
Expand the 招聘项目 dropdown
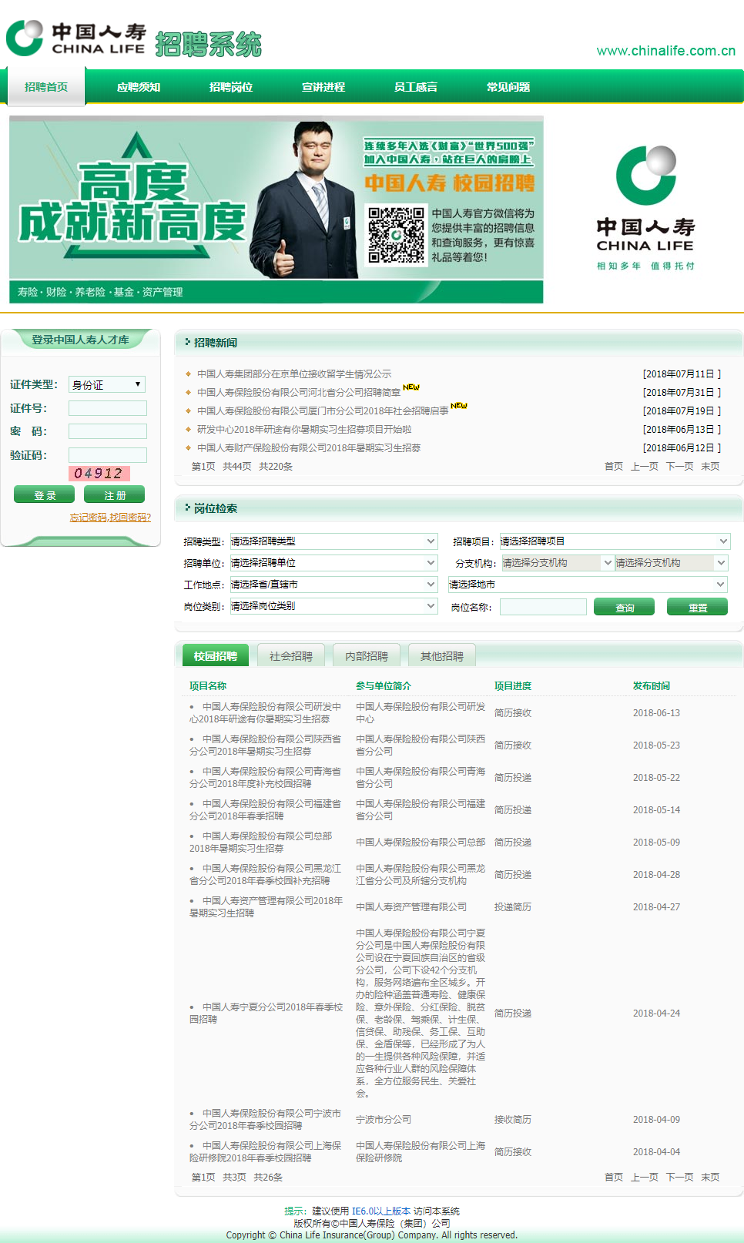coord(615,541)
